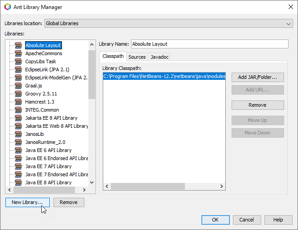
Task: Pick the EclipseLink-ModelGen library entry
Action: click(56, 78)
